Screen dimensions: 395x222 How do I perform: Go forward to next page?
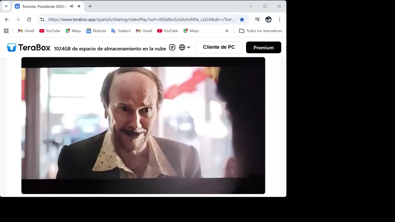click(18, 19)
